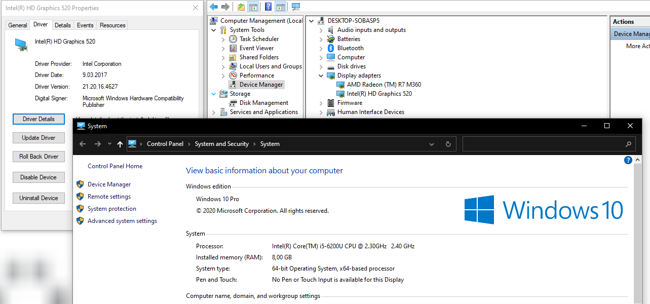Expand the Bluetooth device category
Viewport: 650px width, 304px height.
tap(321, 48)
